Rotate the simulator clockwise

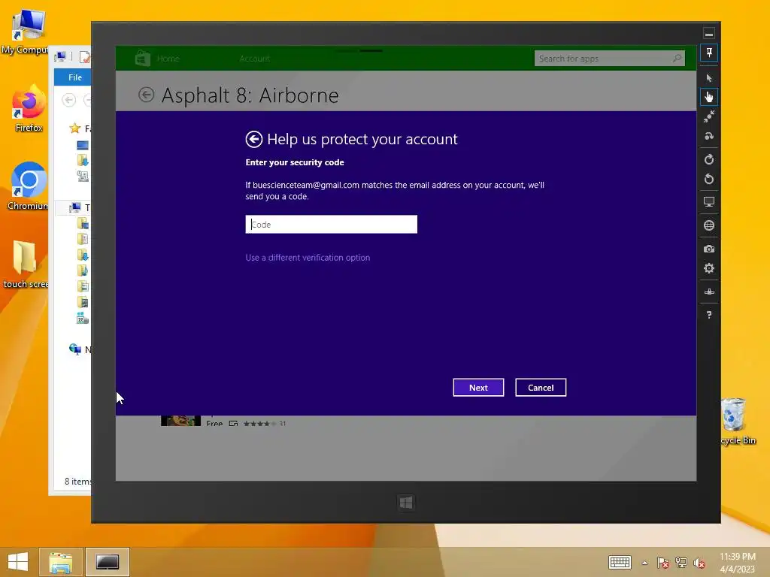[708, 159]
